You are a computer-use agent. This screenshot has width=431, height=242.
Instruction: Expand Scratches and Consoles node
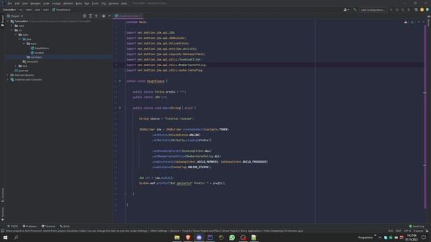coord(7,79)
